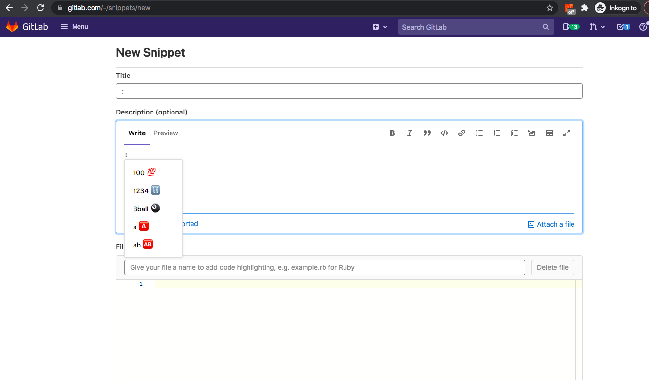
Task: Add a numbered list
Action: click(x=497, y=133)
